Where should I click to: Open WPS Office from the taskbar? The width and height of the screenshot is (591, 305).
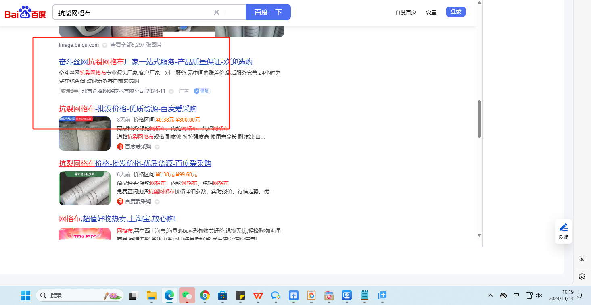pos(258,295)
